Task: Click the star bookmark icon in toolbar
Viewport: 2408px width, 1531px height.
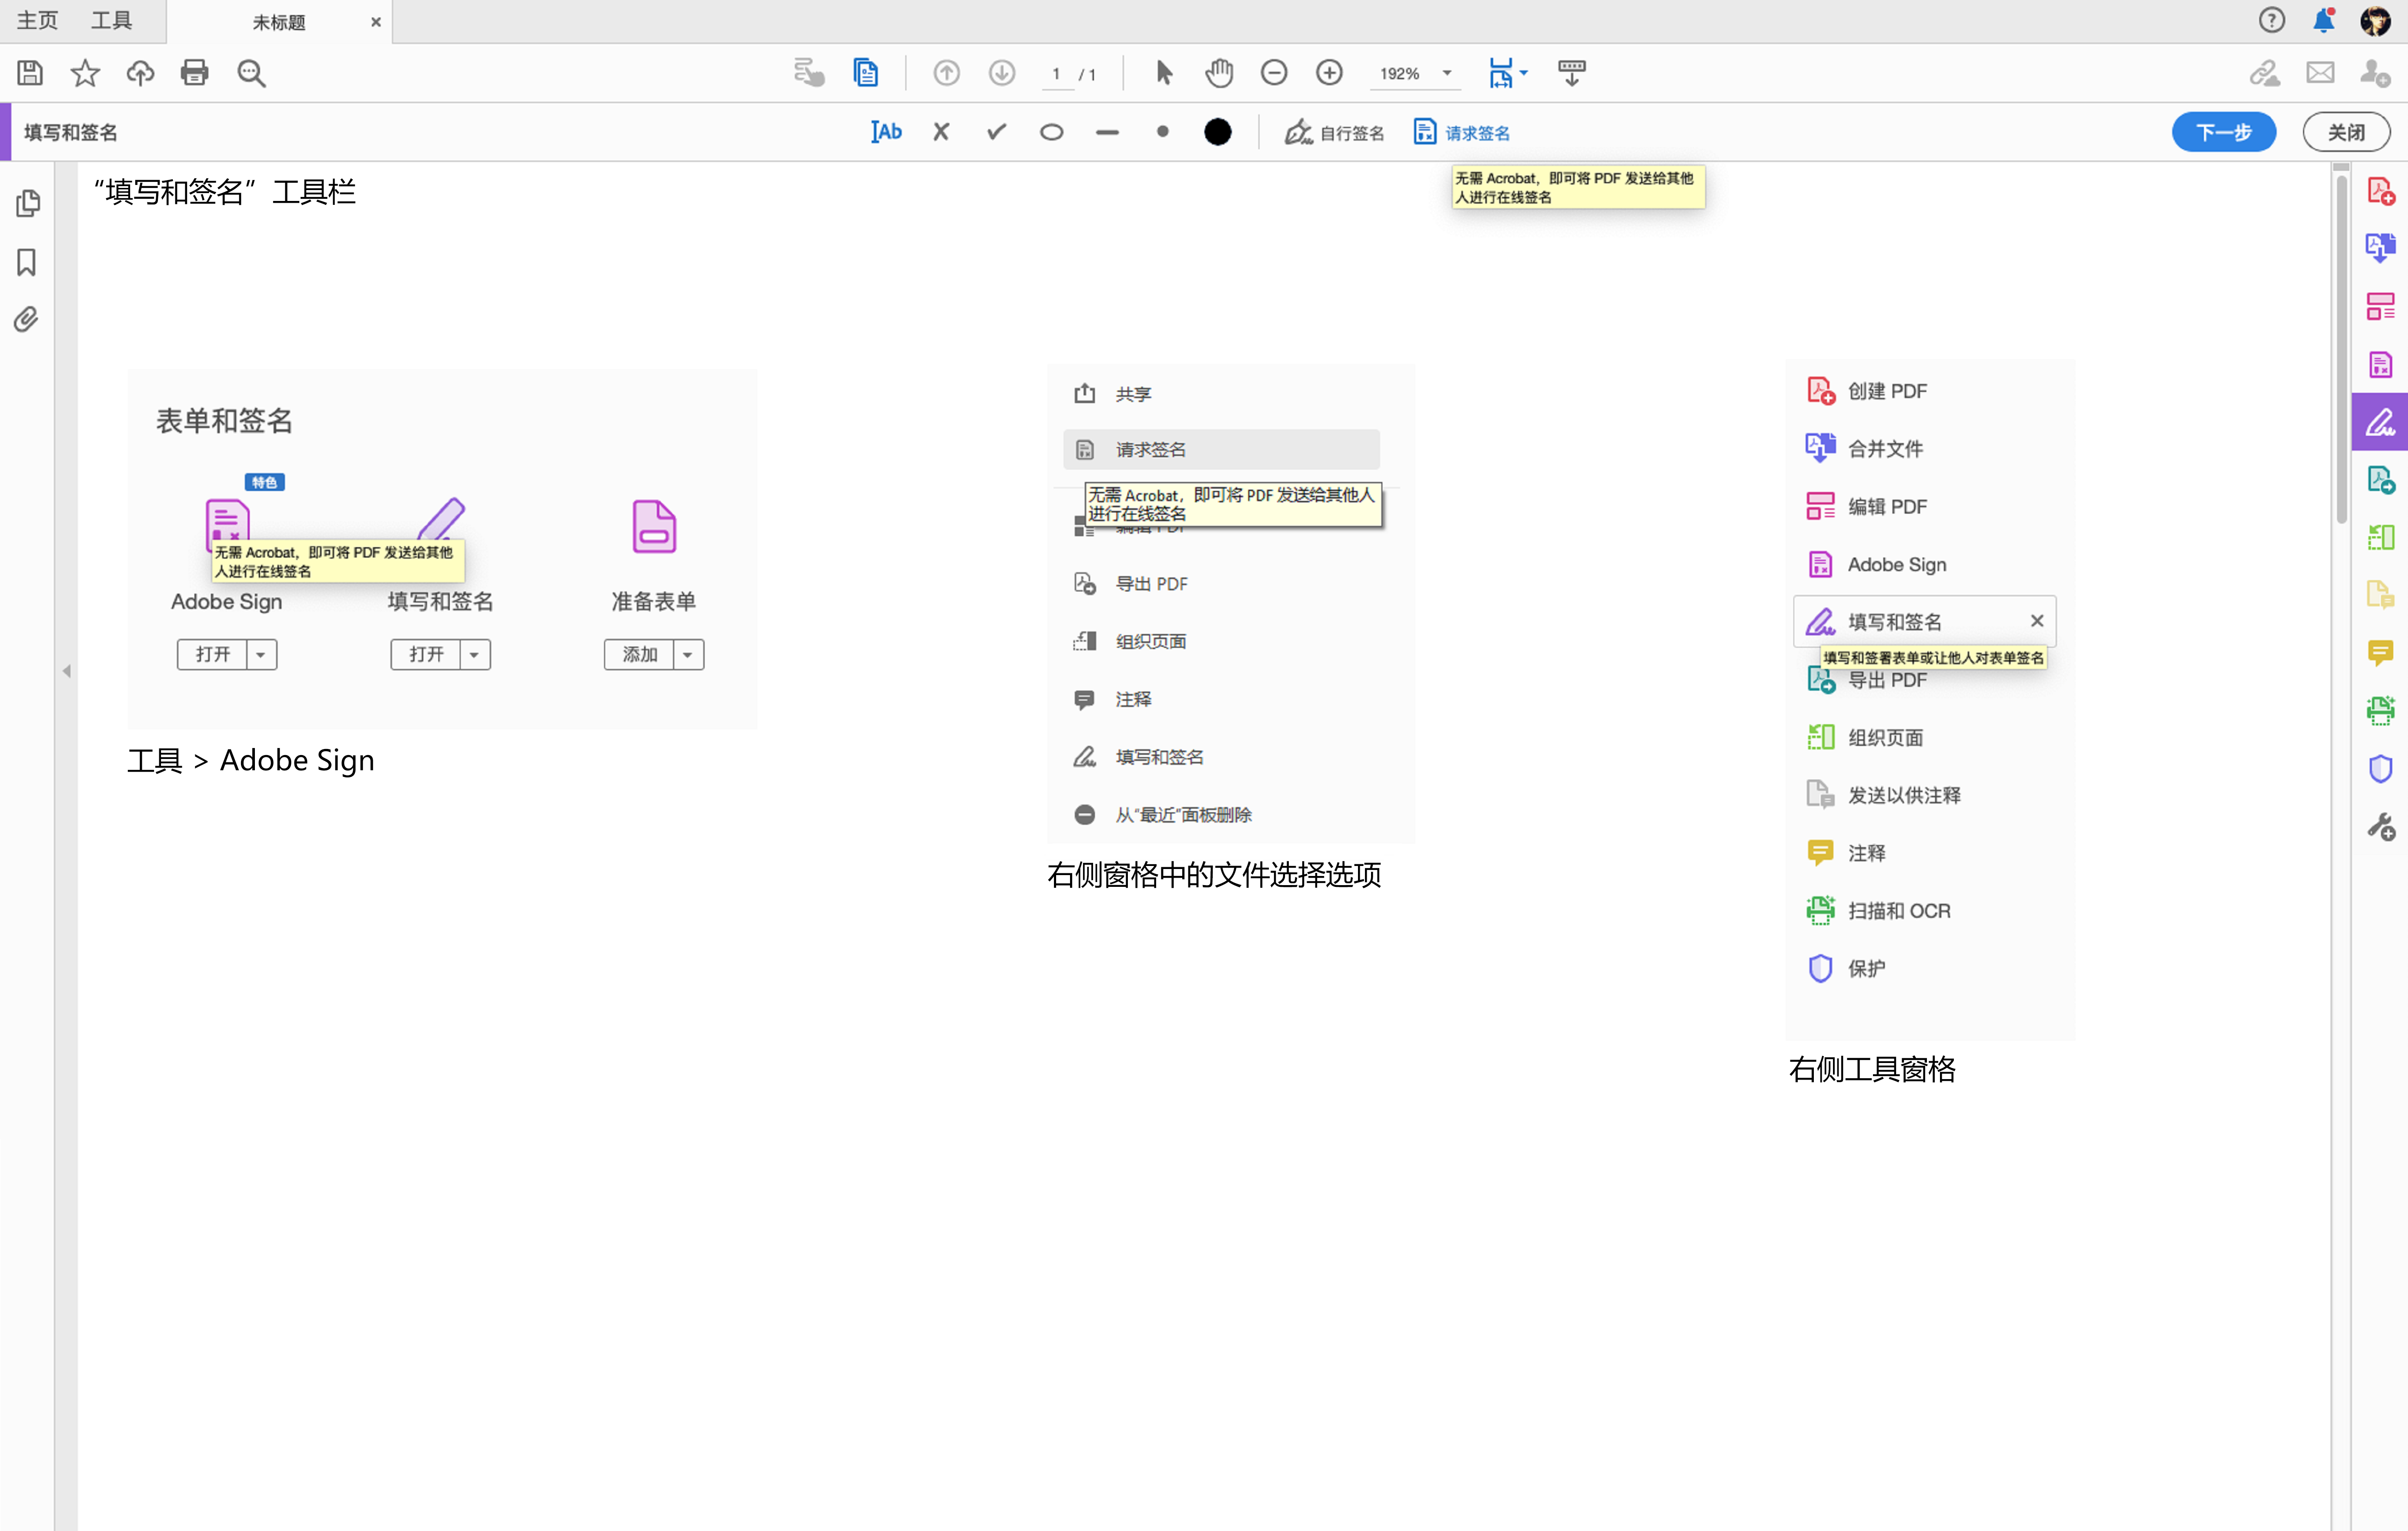Action: [85, 73]
